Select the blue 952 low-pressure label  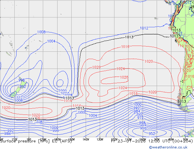click(x=152, y=134)
